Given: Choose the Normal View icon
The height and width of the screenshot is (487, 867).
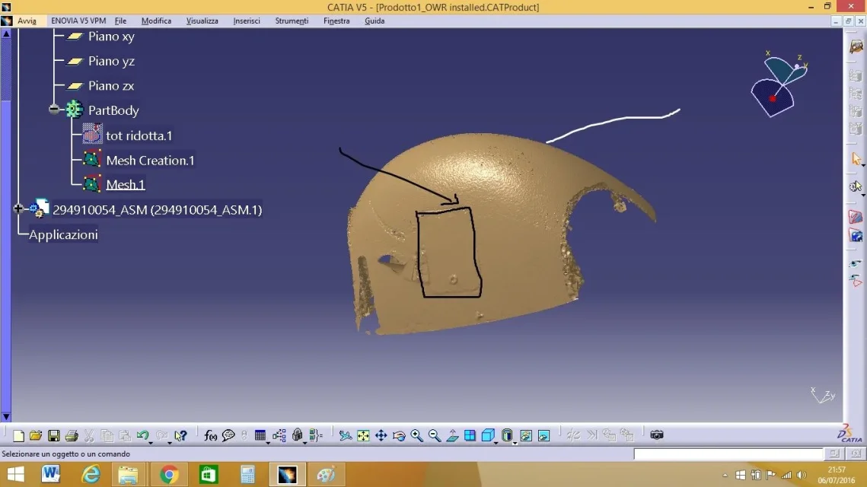Looking at the screenshot, I should [452, 435].
